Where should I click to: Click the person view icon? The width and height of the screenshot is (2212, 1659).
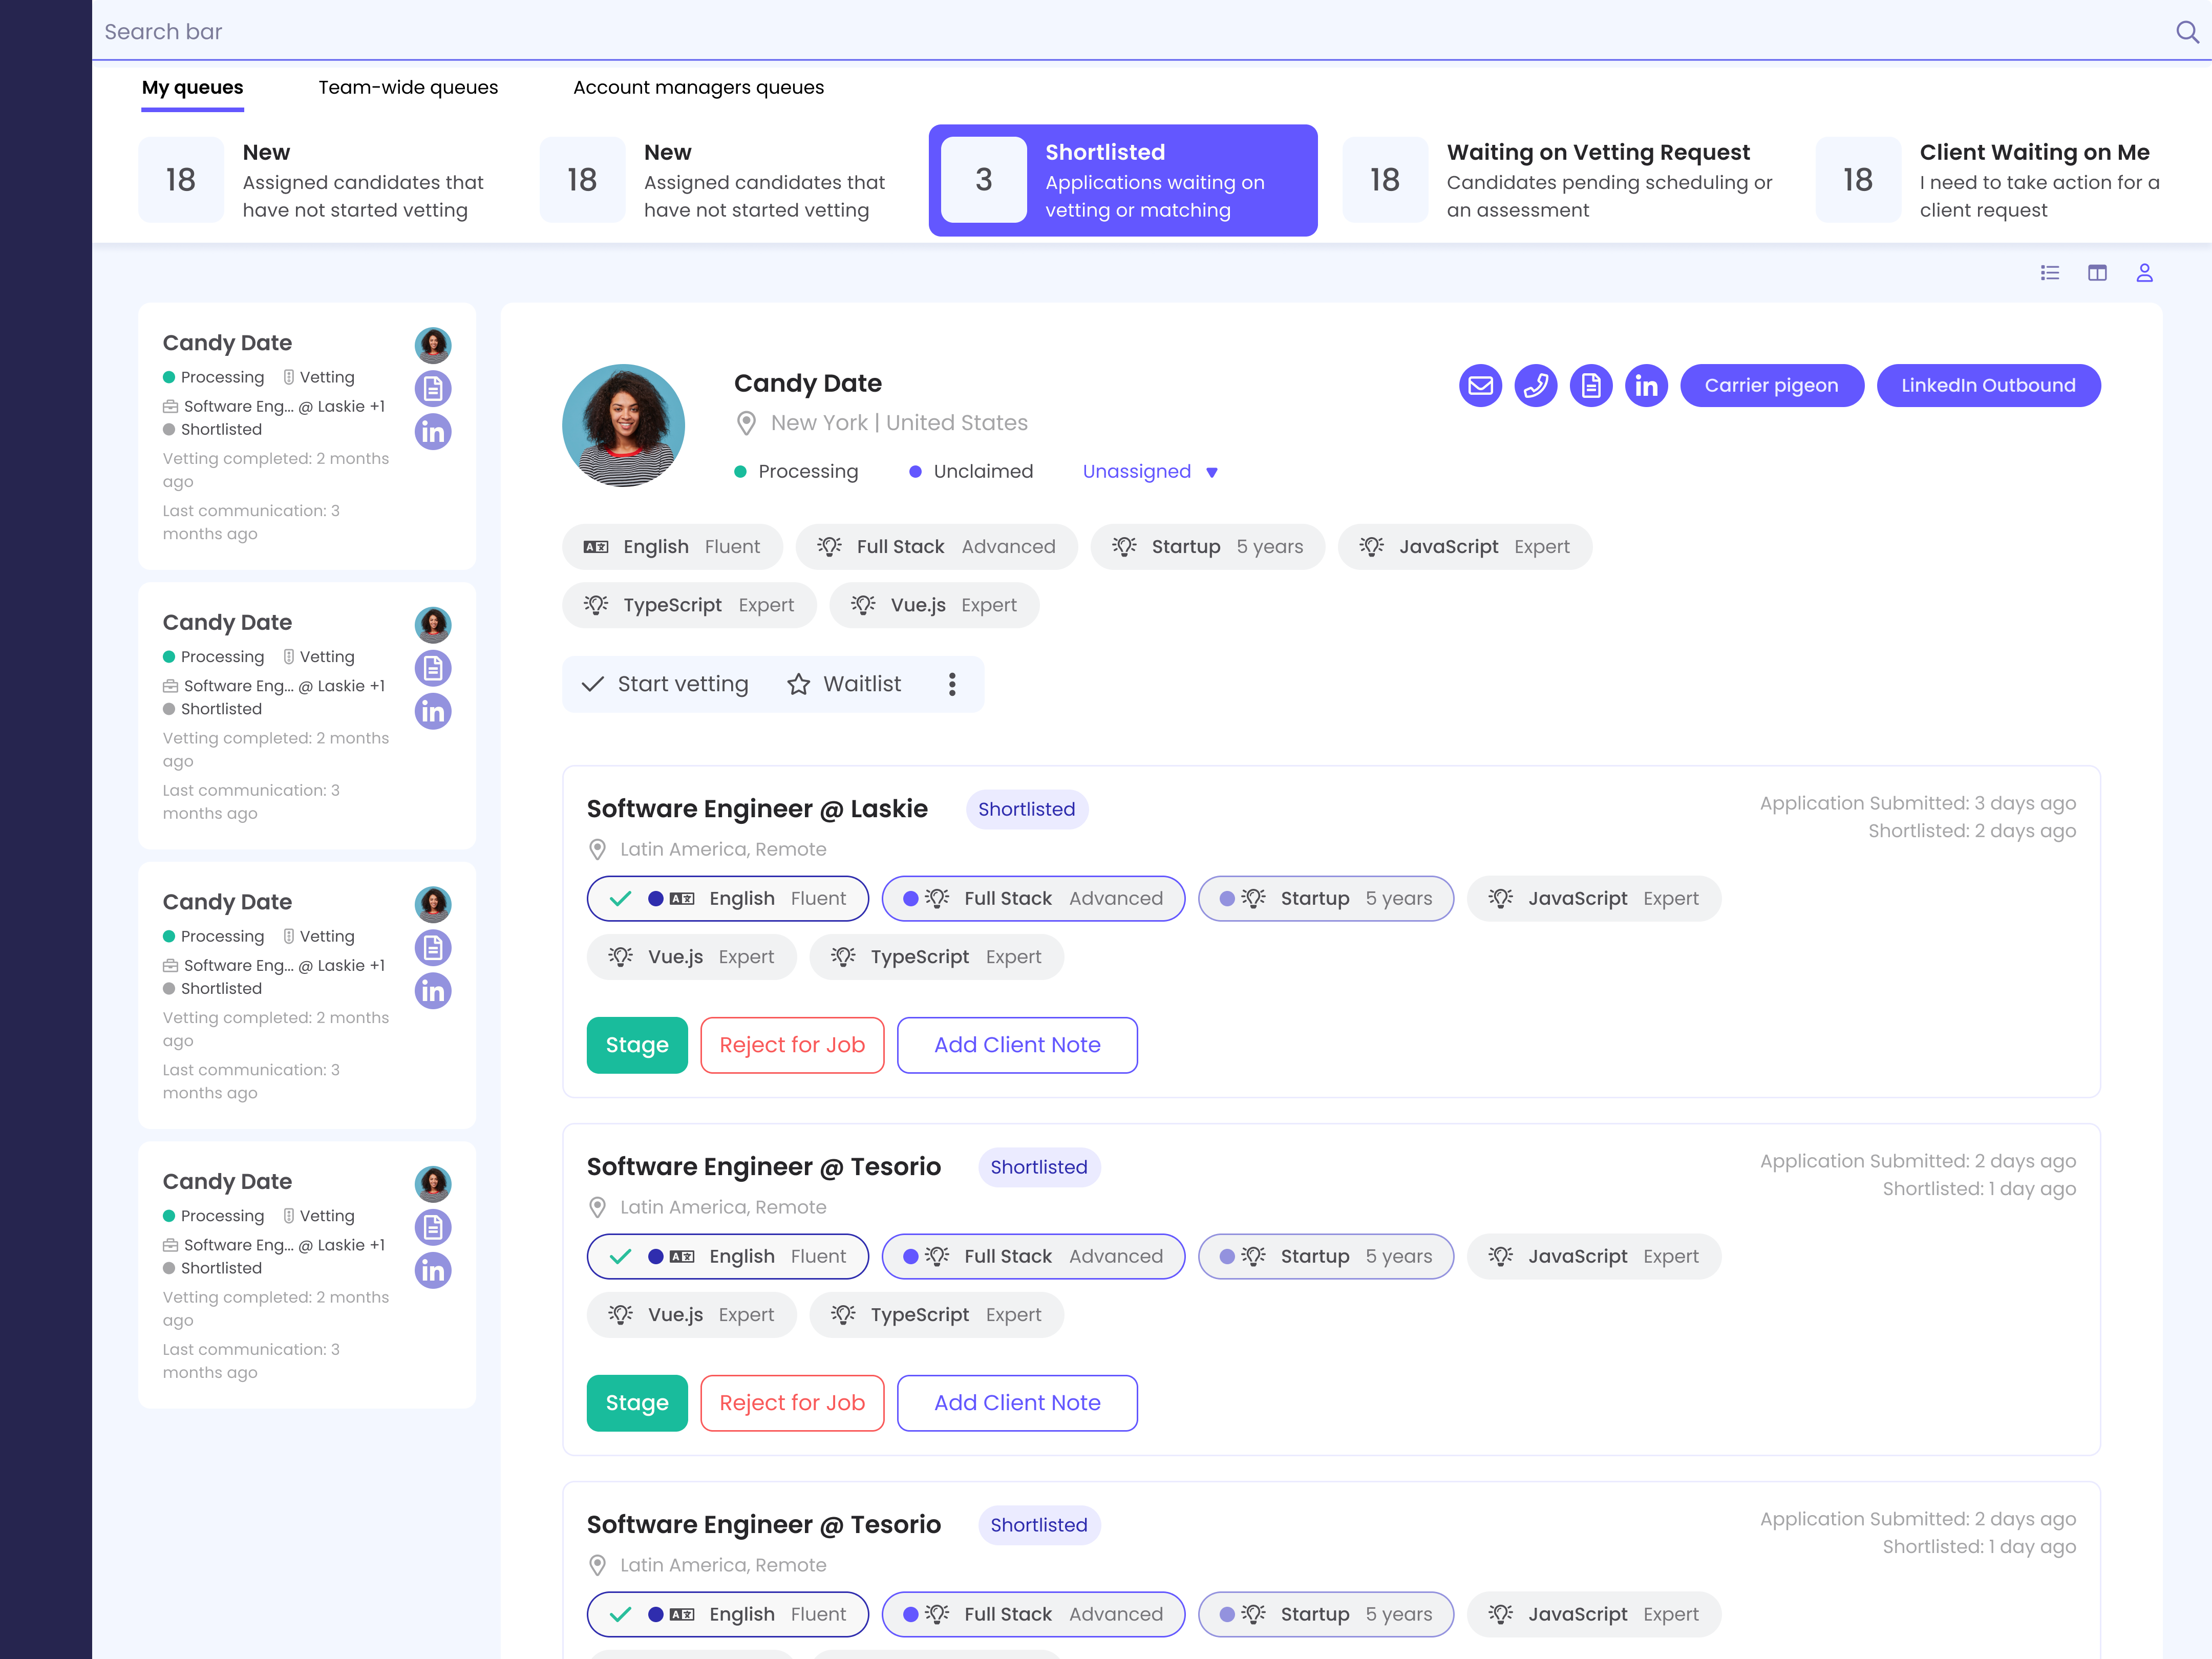tap(2144, 273)
